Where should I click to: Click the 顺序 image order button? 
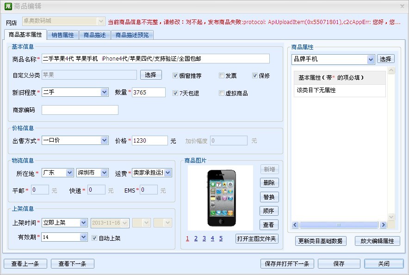click(x=269, y=211)
